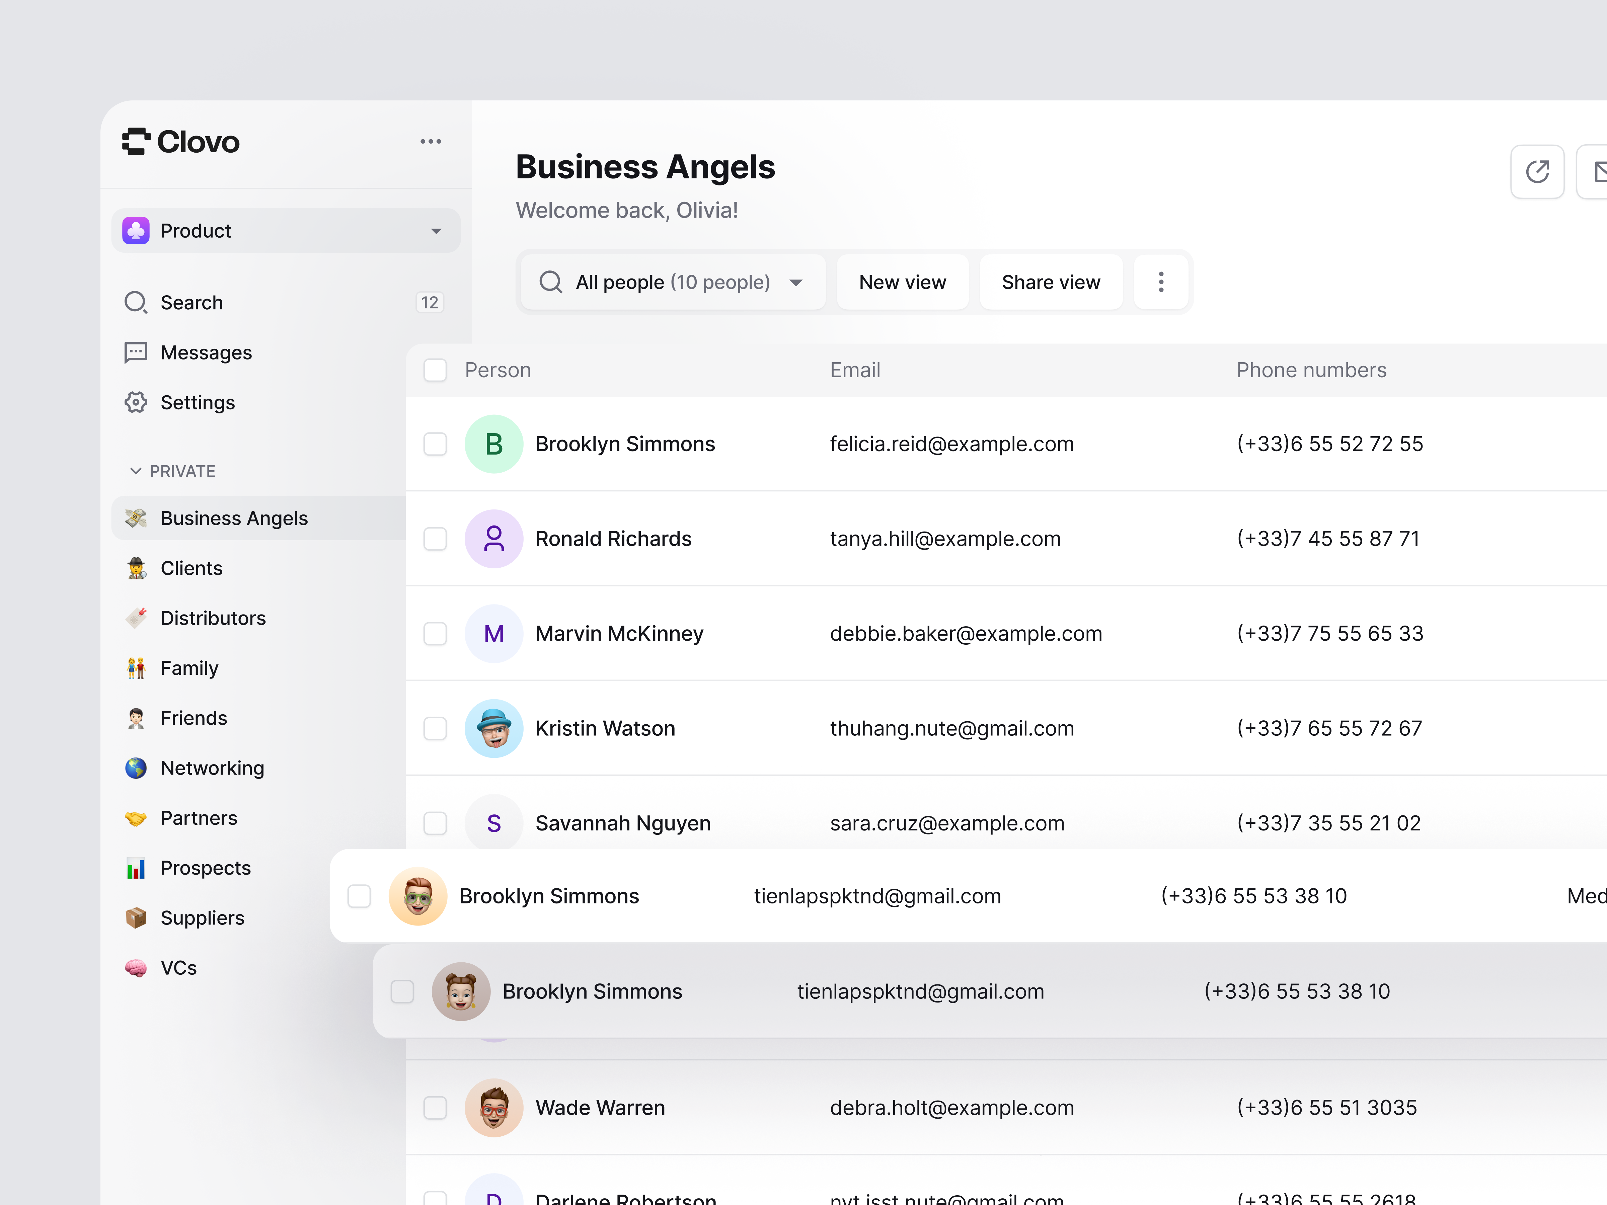
Task: Expand the All people filter dropdown
Action: pos(796,283)
